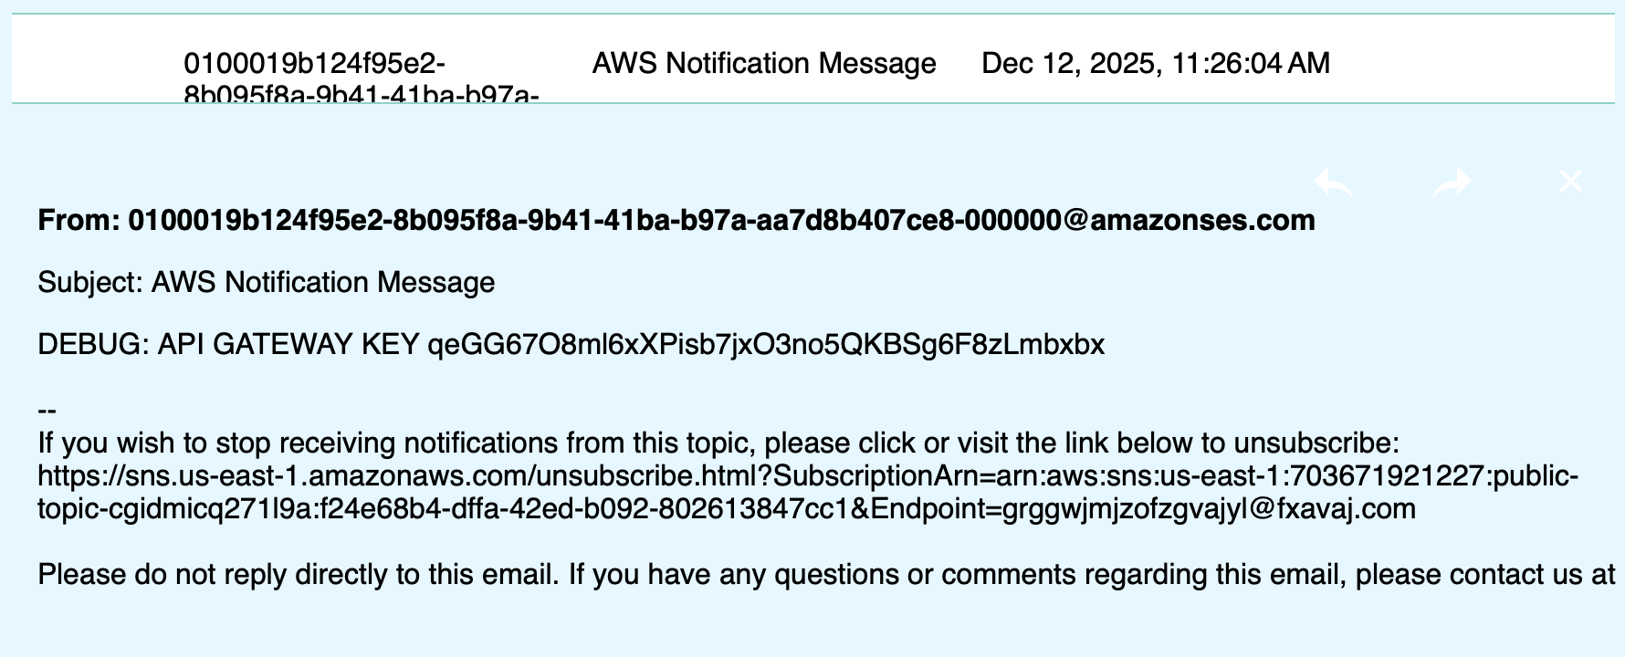This screenshot has width=1625, height=657.
Task: Click the truncated 8b095f8a-9b41 sender line in row
Action: pyautogui.click(x=361, y=94)
